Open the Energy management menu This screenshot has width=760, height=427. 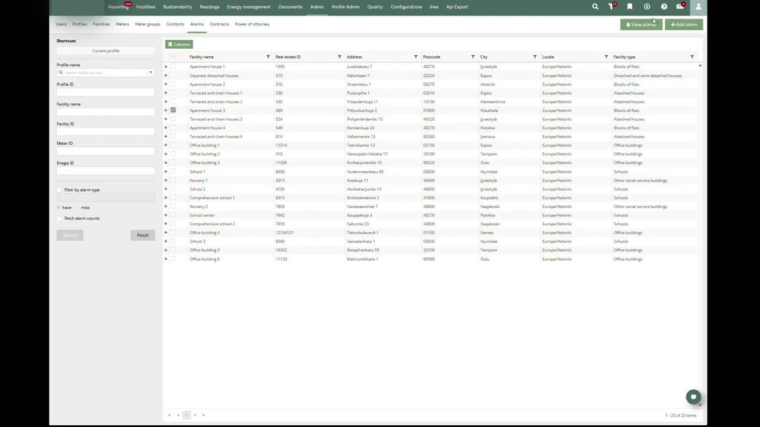coord(249,7)
